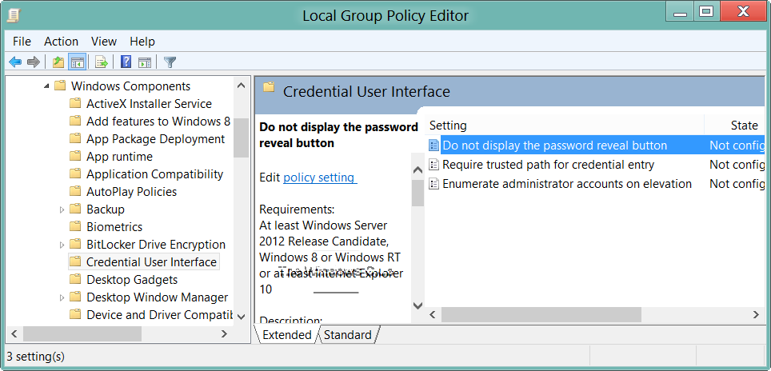Screen dimensions: 771x371
Task: Select Require trusted path for credential entry
Action: tap(548, 165)
